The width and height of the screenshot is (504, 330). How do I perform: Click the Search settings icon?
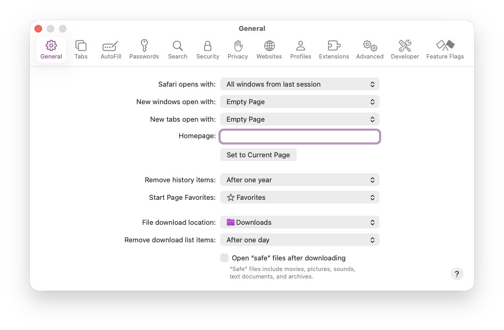(x=178, y=49)
